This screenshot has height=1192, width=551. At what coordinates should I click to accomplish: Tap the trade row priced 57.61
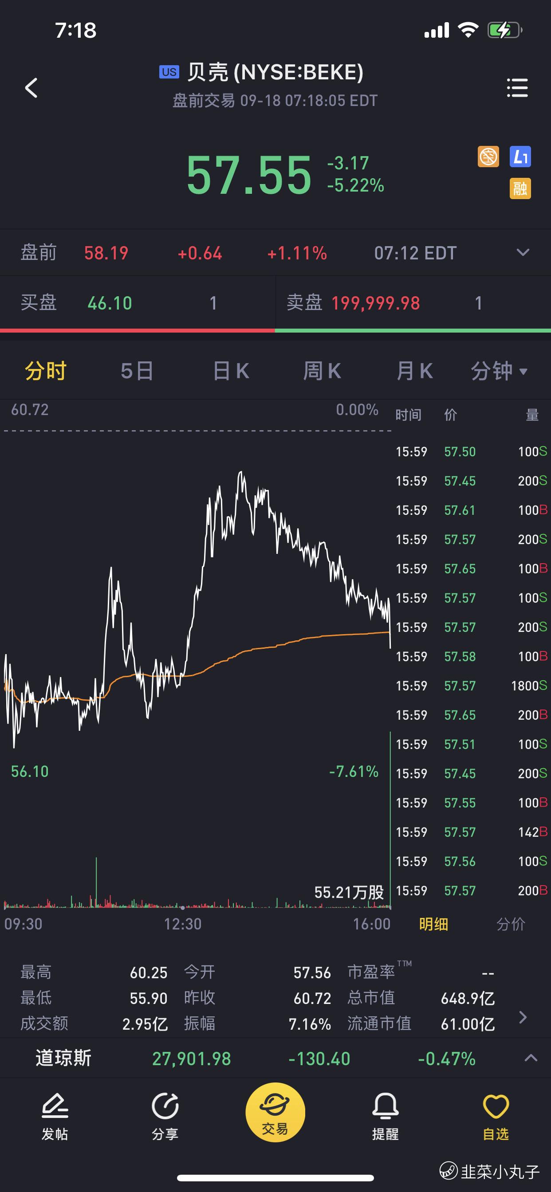click(x=471, y=510)
